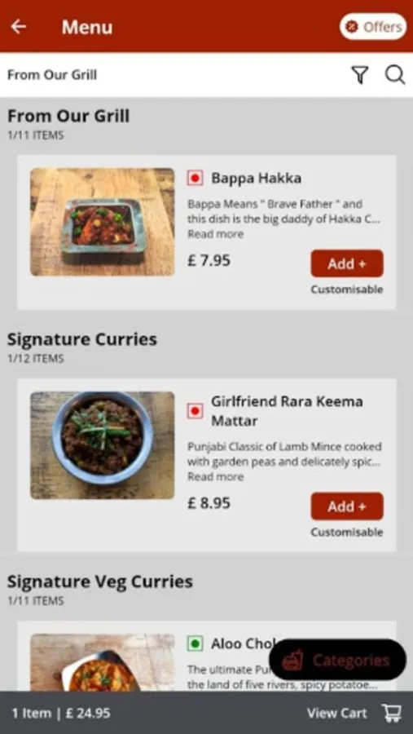Click the non-veg marker beside Girlfriend Rara Keema
This screenshot has height=734, width=413.
click(195, 411)
